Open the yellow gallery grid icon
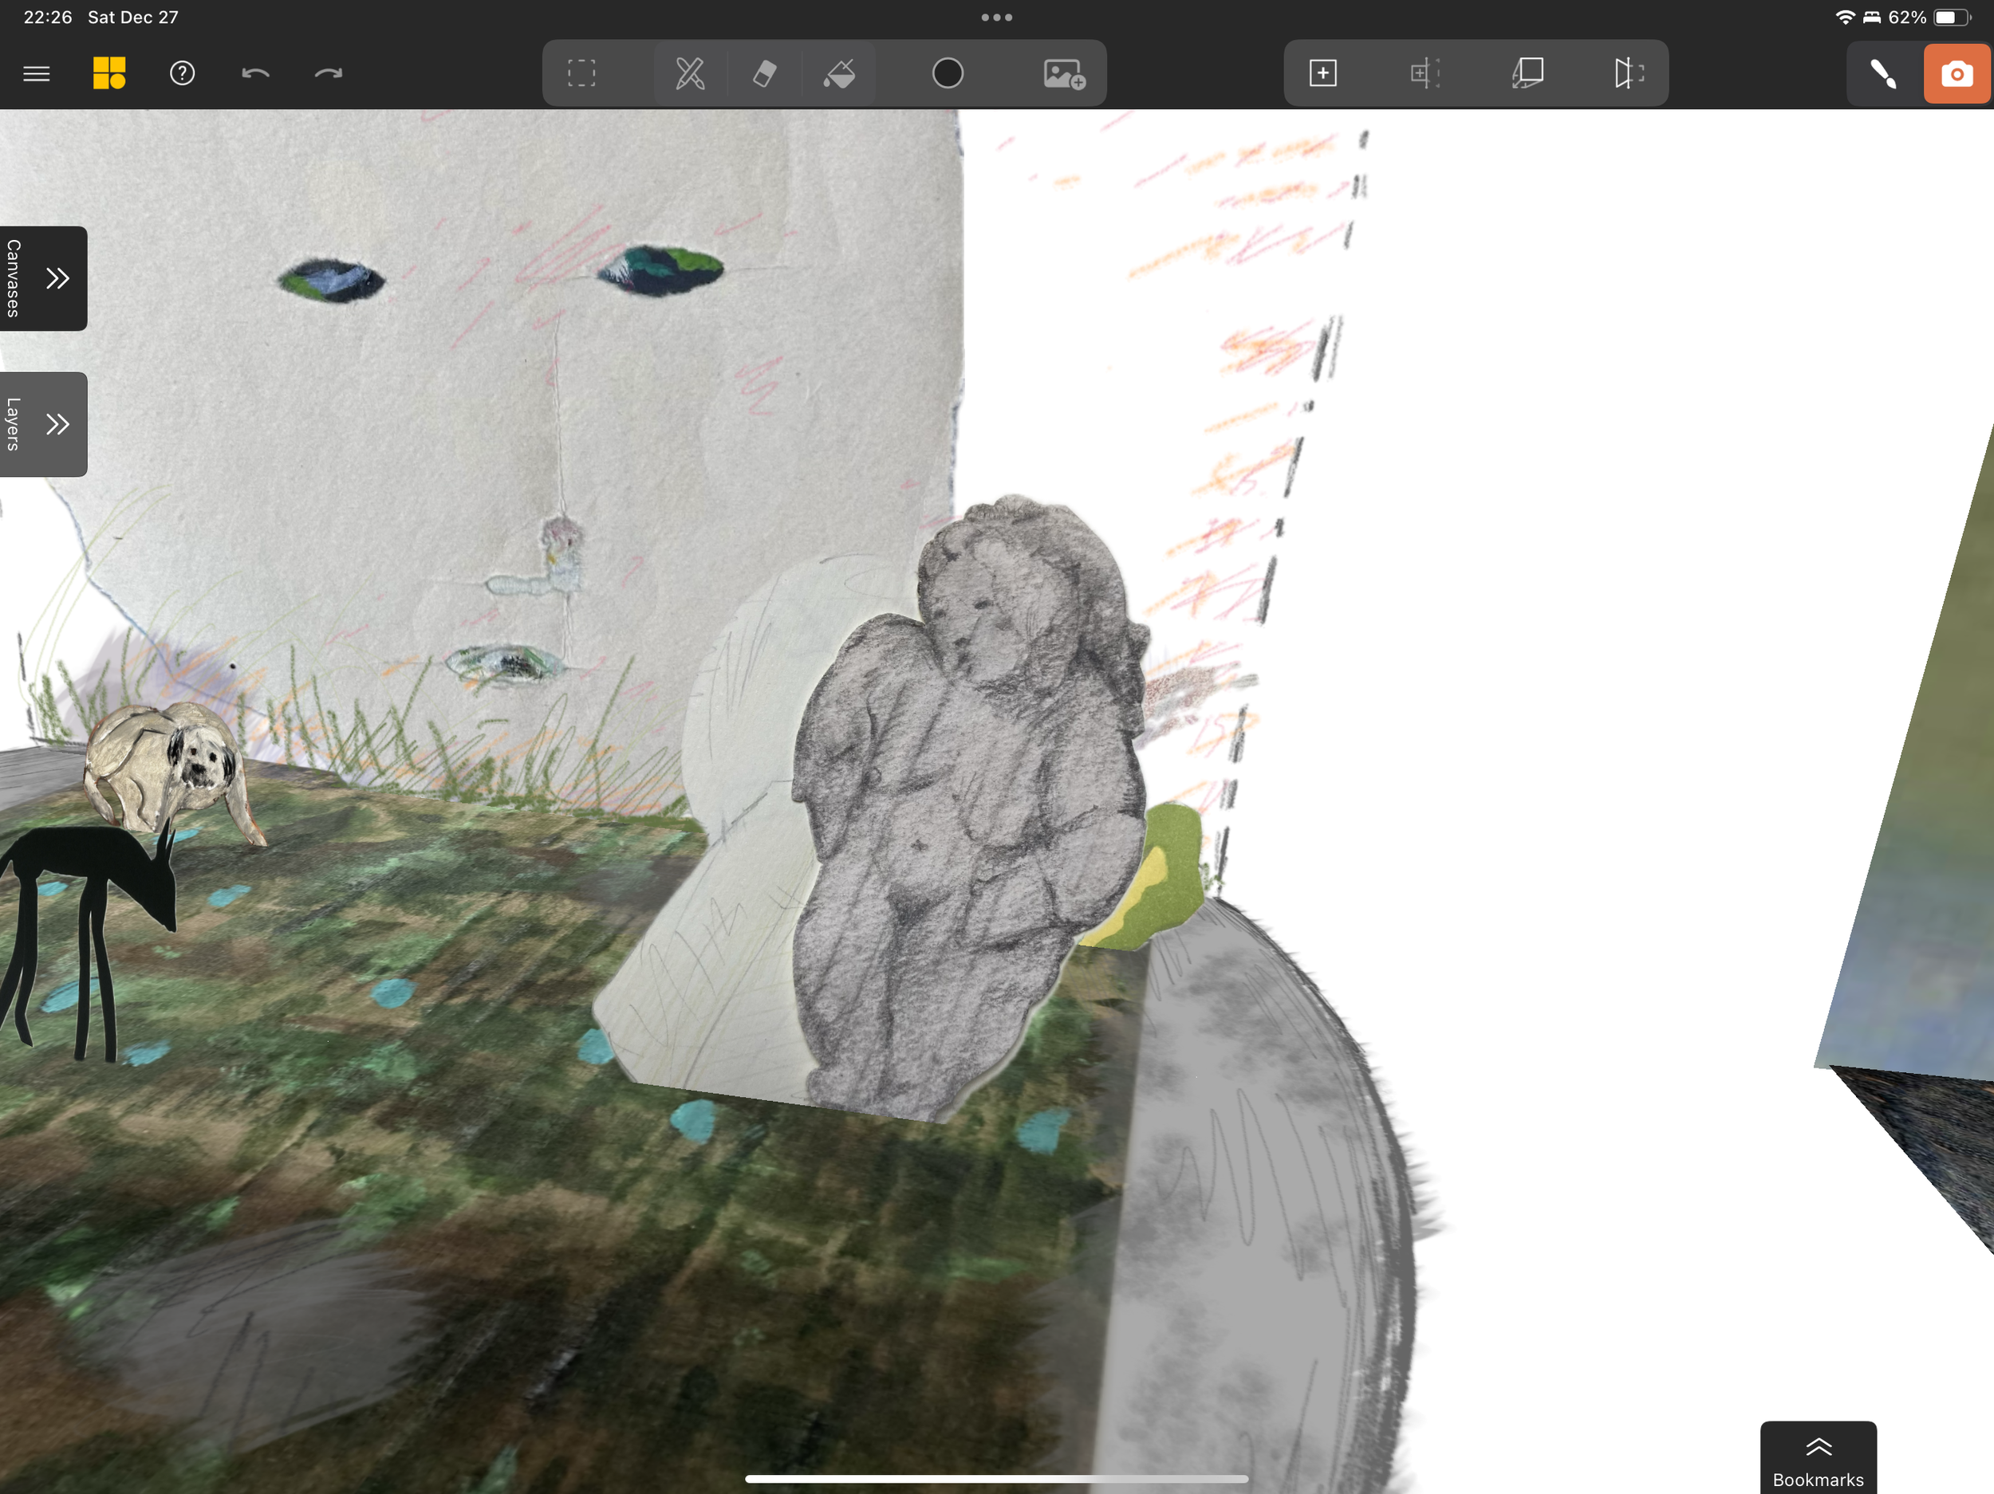Screen dimensions: 1994x1494 click(109, 73)
